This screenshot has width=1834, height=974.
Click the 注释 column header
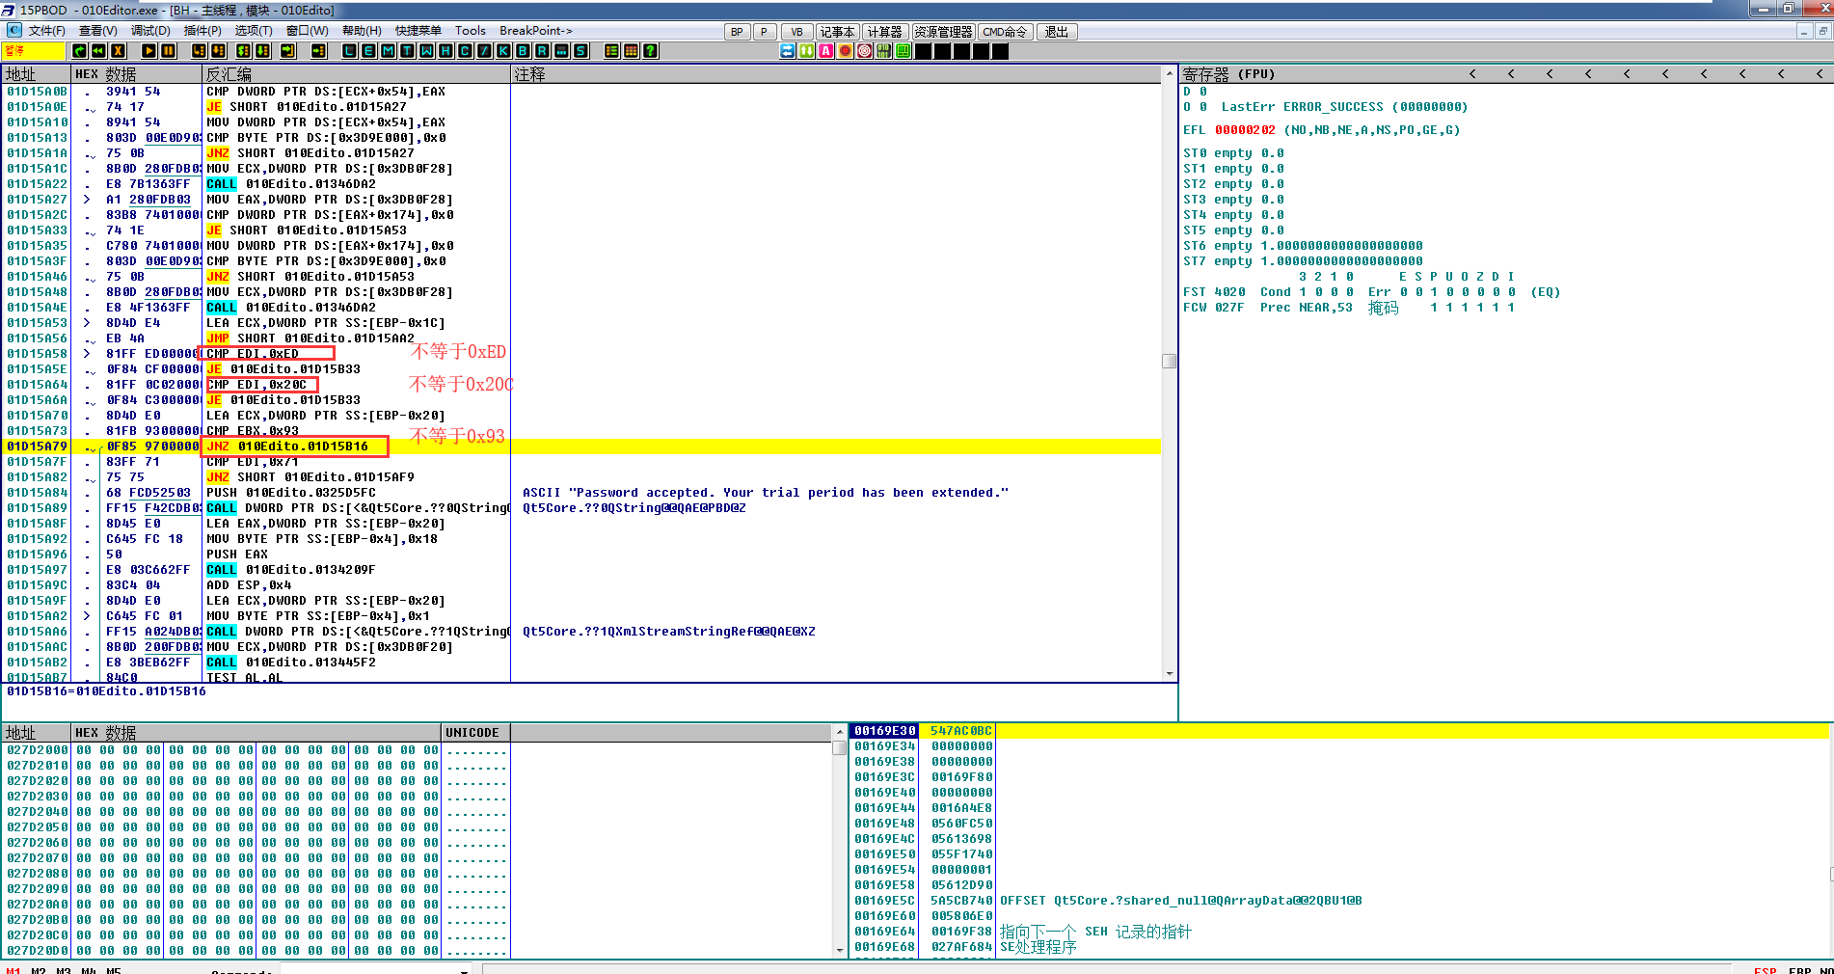(835, 74)
